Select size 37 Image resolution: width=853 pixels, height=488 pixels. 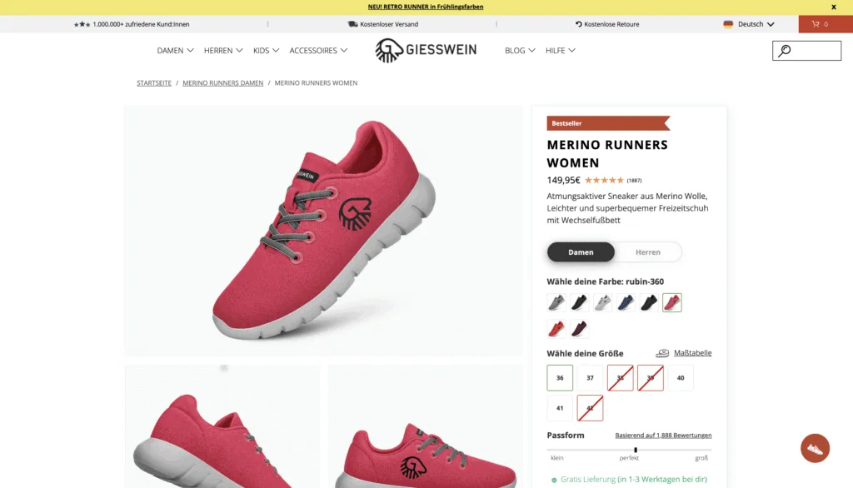point(590,377)
